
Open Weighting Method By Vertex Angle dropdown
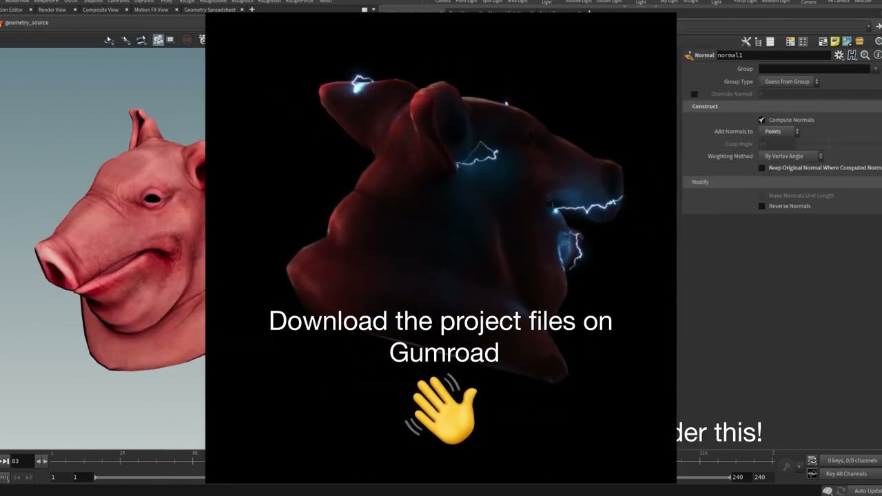[x=791, y=156]
